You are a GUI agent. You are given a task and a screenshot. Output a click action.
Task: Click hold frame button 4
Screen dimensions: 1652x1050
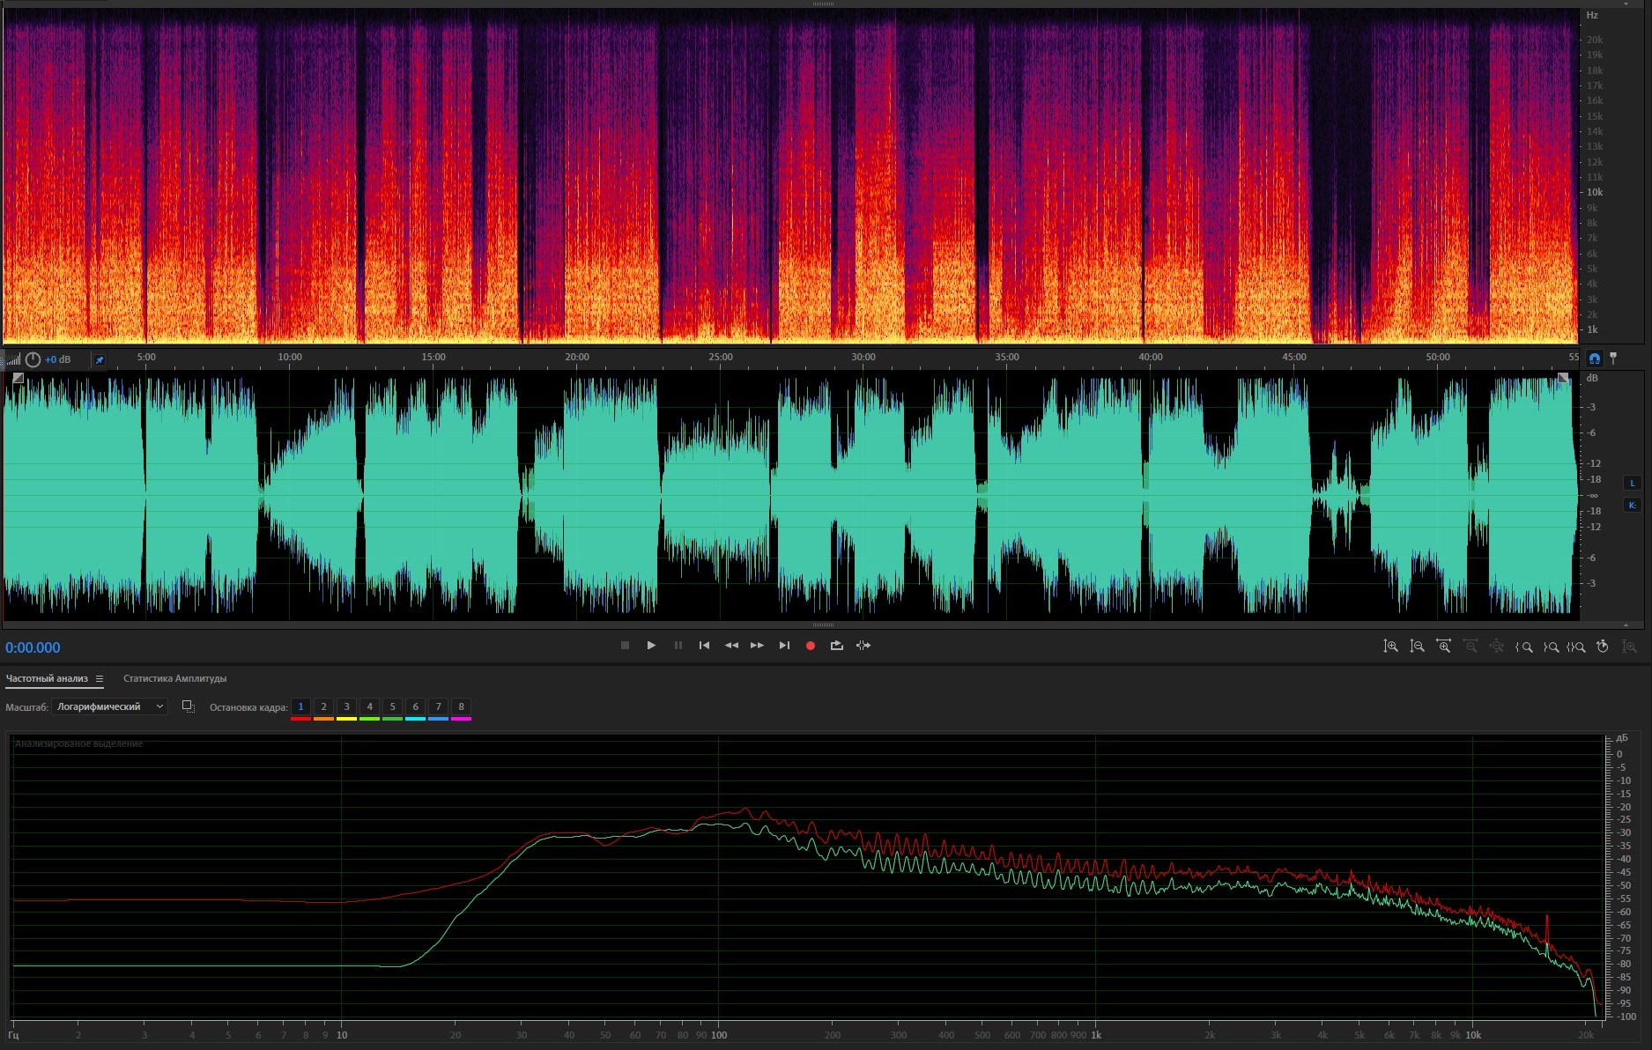(369, 706)
